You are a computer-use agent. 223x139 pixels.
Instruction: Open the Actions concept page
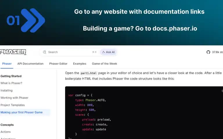(x=6, y=132)
